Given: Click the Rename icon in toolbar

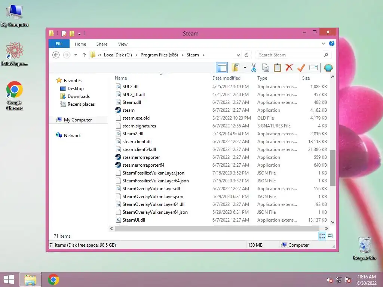Looking at the screenshot, I should point(313,68).
